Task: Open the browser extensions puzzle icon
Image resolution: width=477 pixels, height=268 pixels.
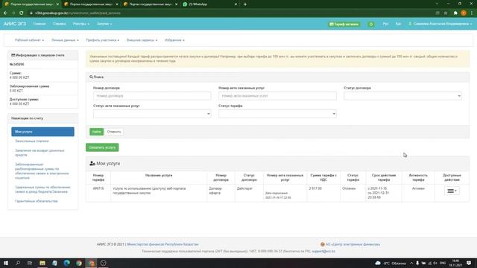Action: 455,13
